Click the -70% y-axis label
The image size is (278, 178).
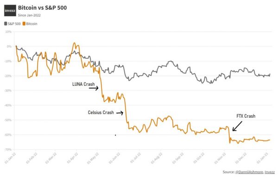pos(8,149)
